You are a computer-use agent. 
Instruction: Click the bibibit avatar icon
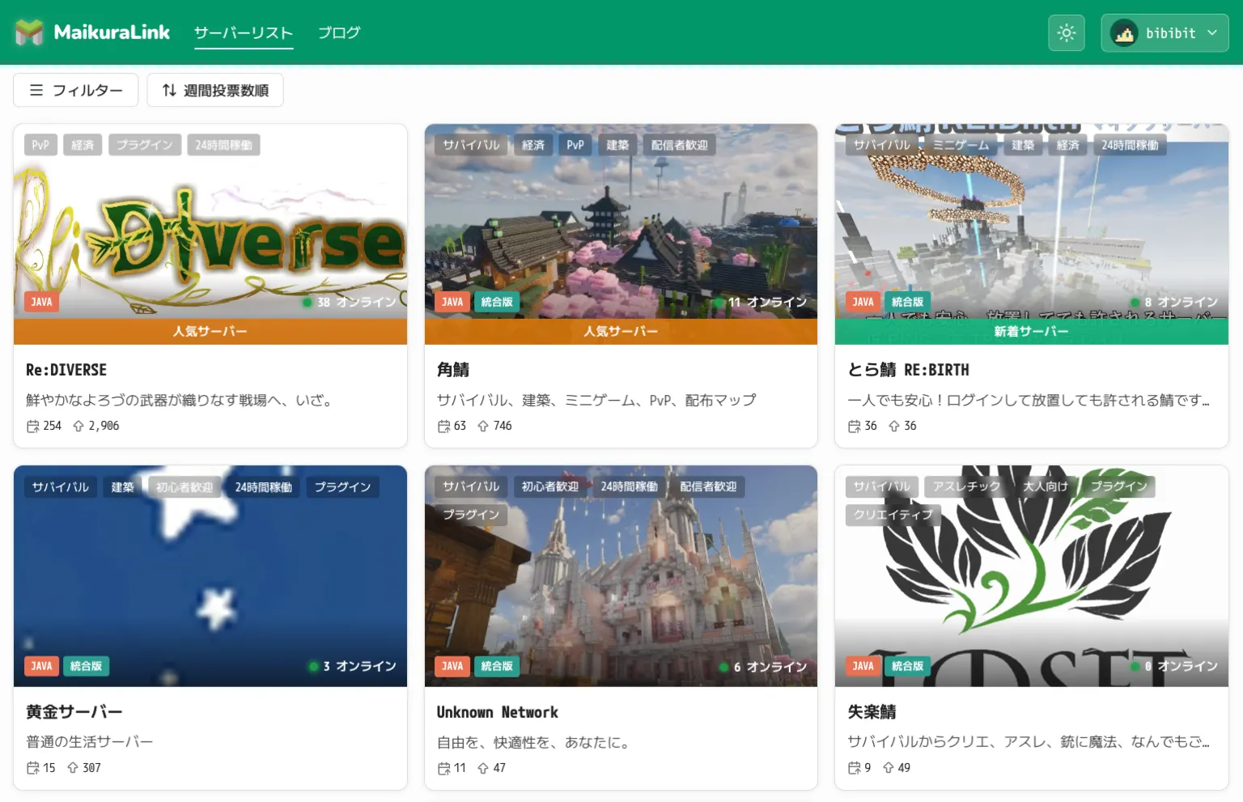tap(1124, 33)
